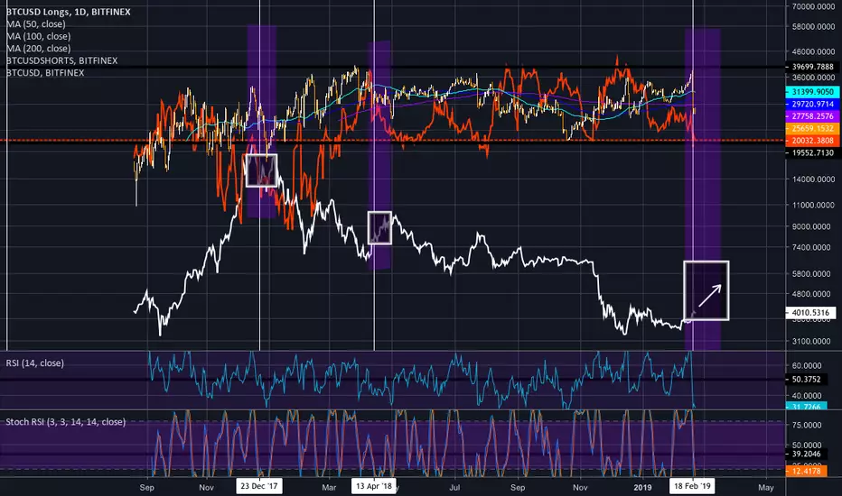This screenshot has width=842, height=496.
Task: Click the Stoch RSI 75.0000 axis value
Action: [x=807, y=425]
